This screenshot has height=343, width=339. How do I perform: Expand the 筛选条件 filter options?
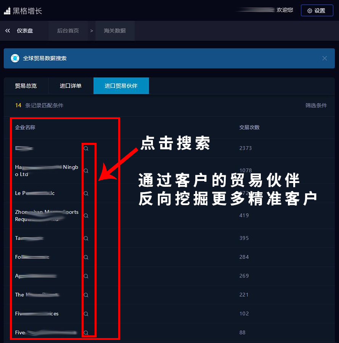click(x=316, y=105)
